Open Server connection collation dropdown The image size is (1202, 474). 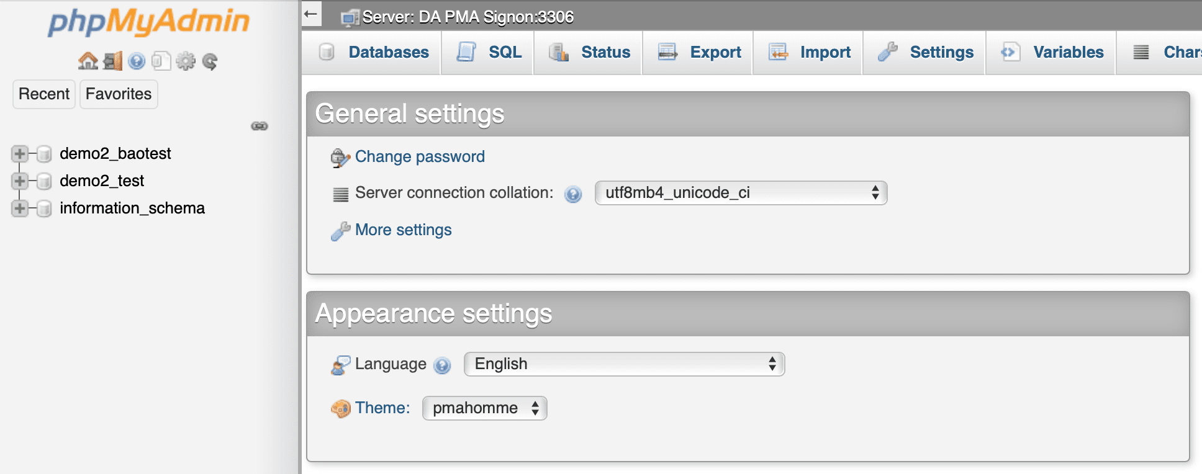click(740, 193)
